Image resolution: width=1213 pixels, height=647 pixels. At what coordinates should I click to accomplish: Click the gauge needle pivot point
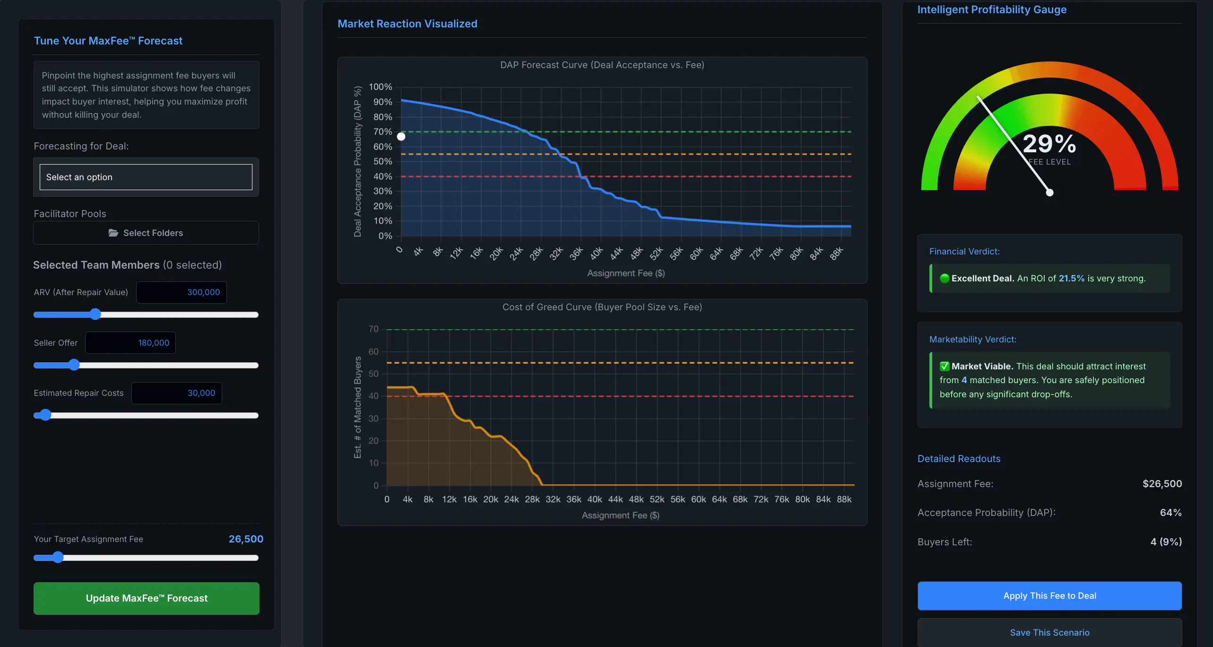1049,192
